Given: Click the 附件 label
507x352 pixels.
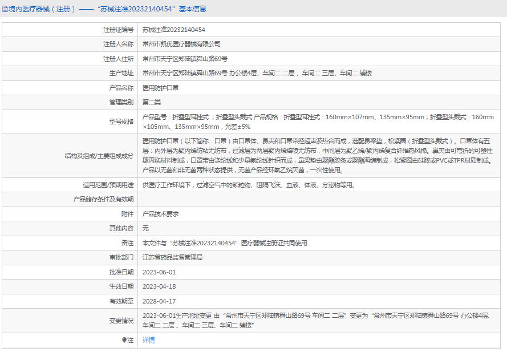Looking at the screenshot, I should 127,214.
